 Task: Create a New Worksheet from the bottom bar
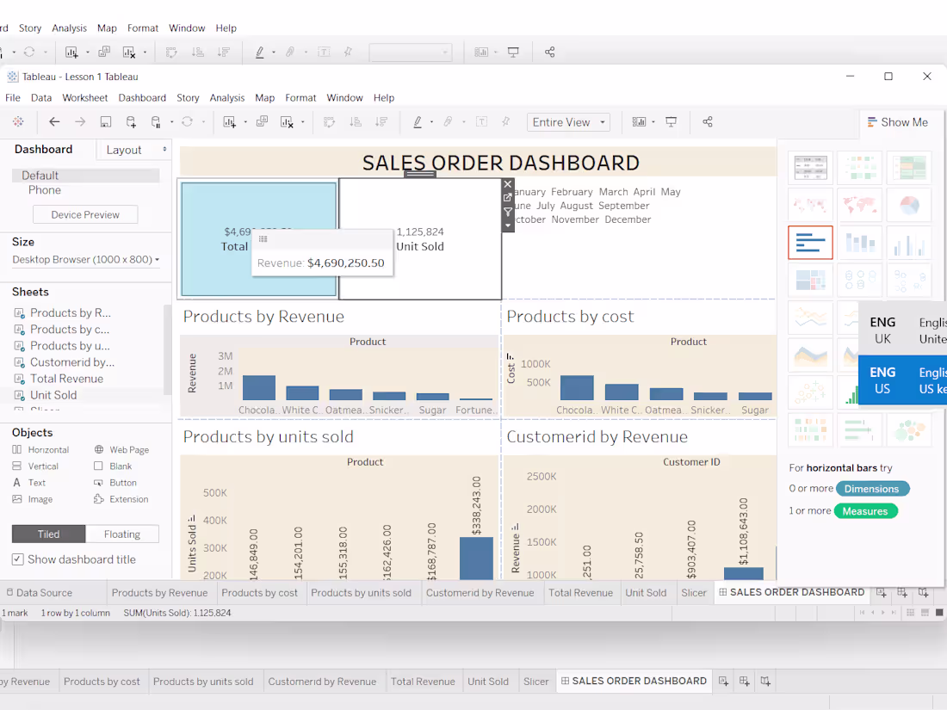tap(882, 592)
